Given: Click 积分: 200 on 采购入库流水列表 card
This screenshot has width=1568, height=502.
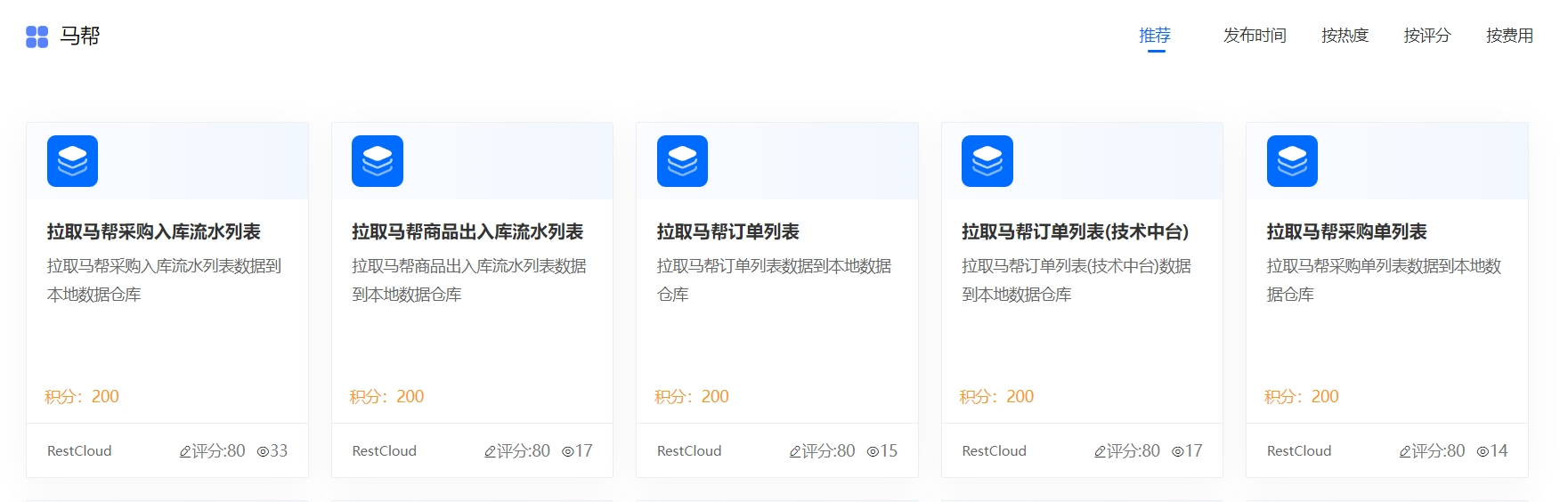Looking at the screenshot, I should 82,397.
